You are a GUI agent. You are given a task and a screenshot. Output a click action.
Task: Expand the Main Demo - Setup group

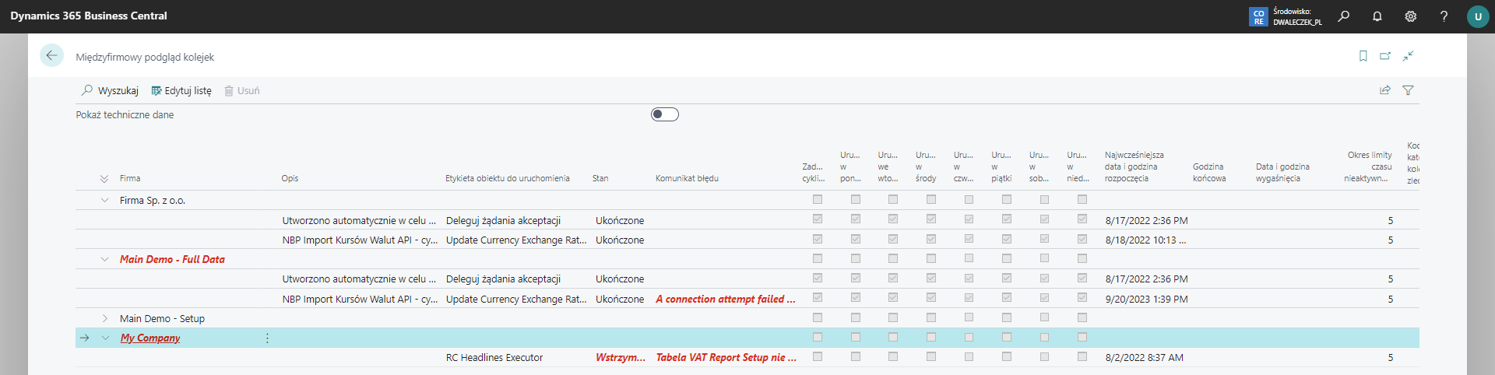click(x=104, y=318)
